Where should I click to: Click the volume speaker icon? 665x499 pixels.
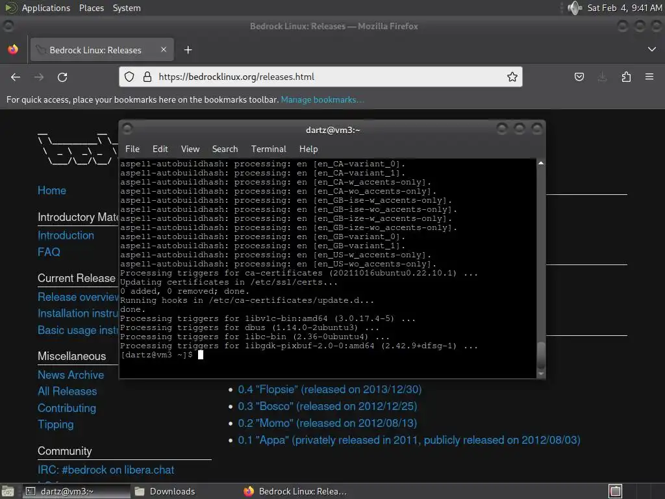tap(575, 8)
